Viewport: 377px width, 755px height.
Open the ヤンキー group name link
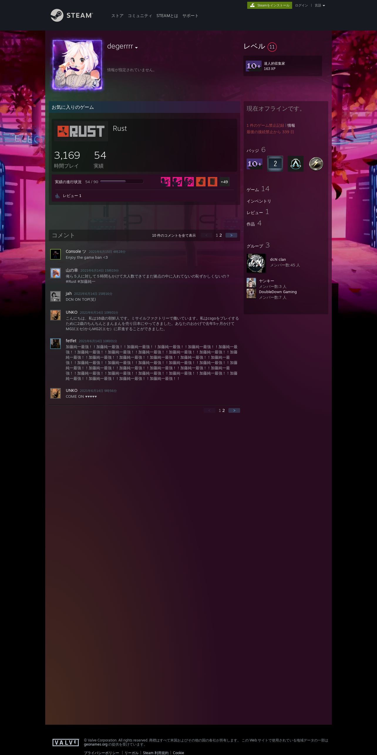[x=267, y=281]
